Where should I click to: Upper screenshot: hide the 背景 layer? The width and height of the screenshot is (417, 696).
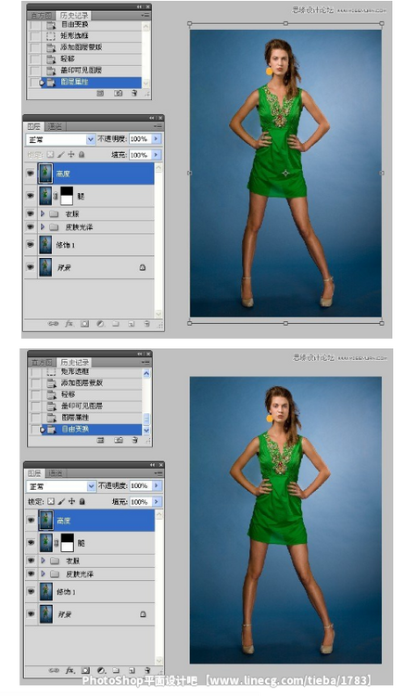[31, 267]
